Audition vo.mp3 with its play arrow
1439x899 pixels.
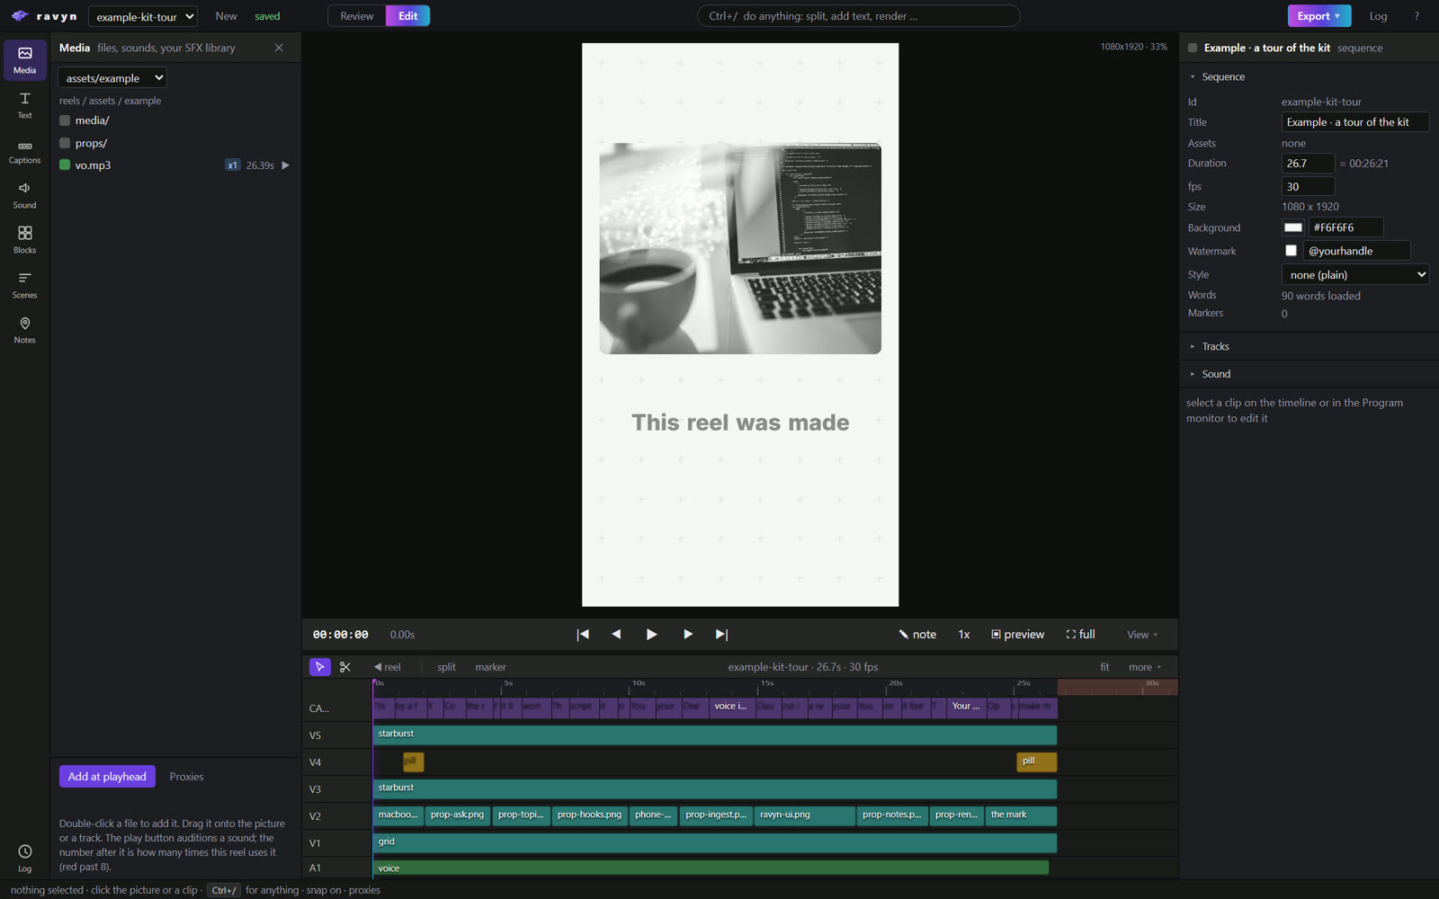coord(286,165)
